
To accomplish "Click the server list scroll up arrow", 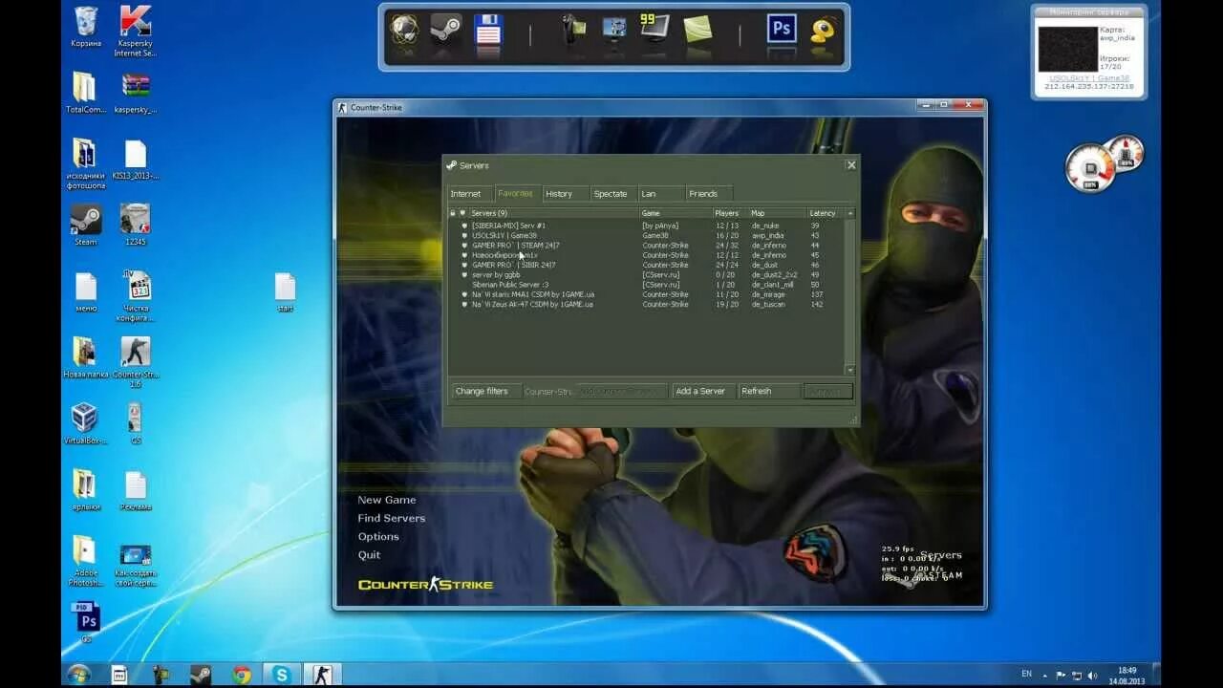I will (x=849, y=213).
